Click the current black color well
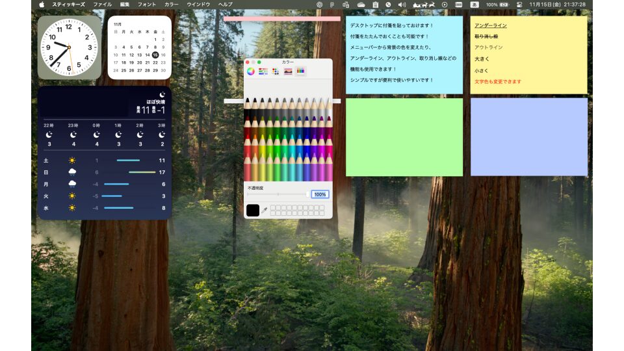This screenshot has height=351, width=624. (253, 211)
